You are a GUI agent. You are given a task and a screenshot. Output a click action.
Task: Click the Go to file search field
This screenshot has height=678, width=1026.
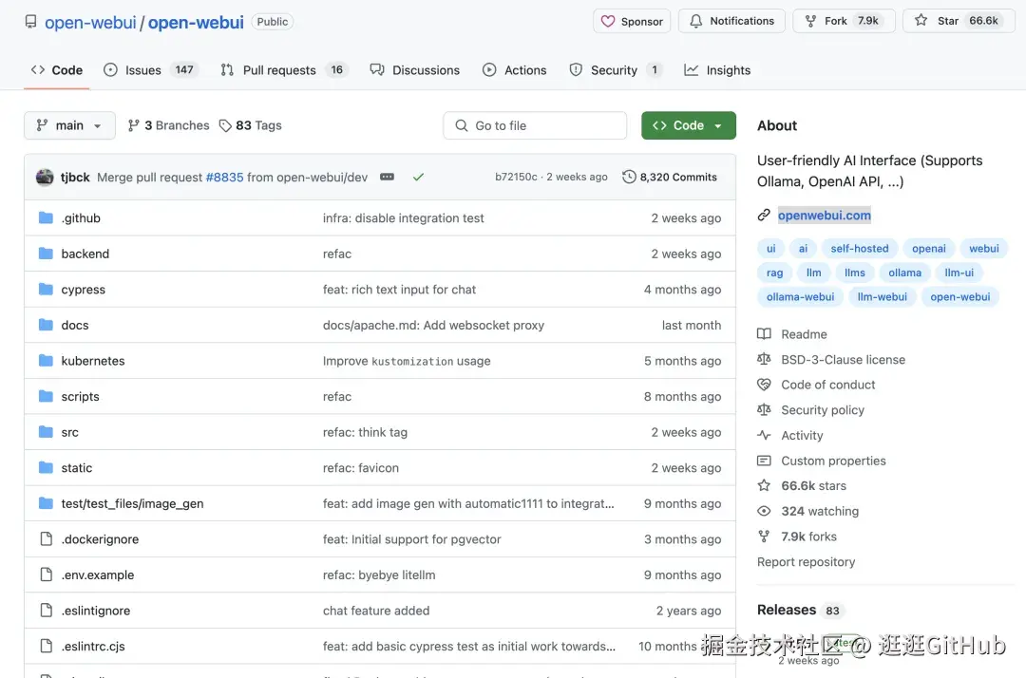click(535, 125)
